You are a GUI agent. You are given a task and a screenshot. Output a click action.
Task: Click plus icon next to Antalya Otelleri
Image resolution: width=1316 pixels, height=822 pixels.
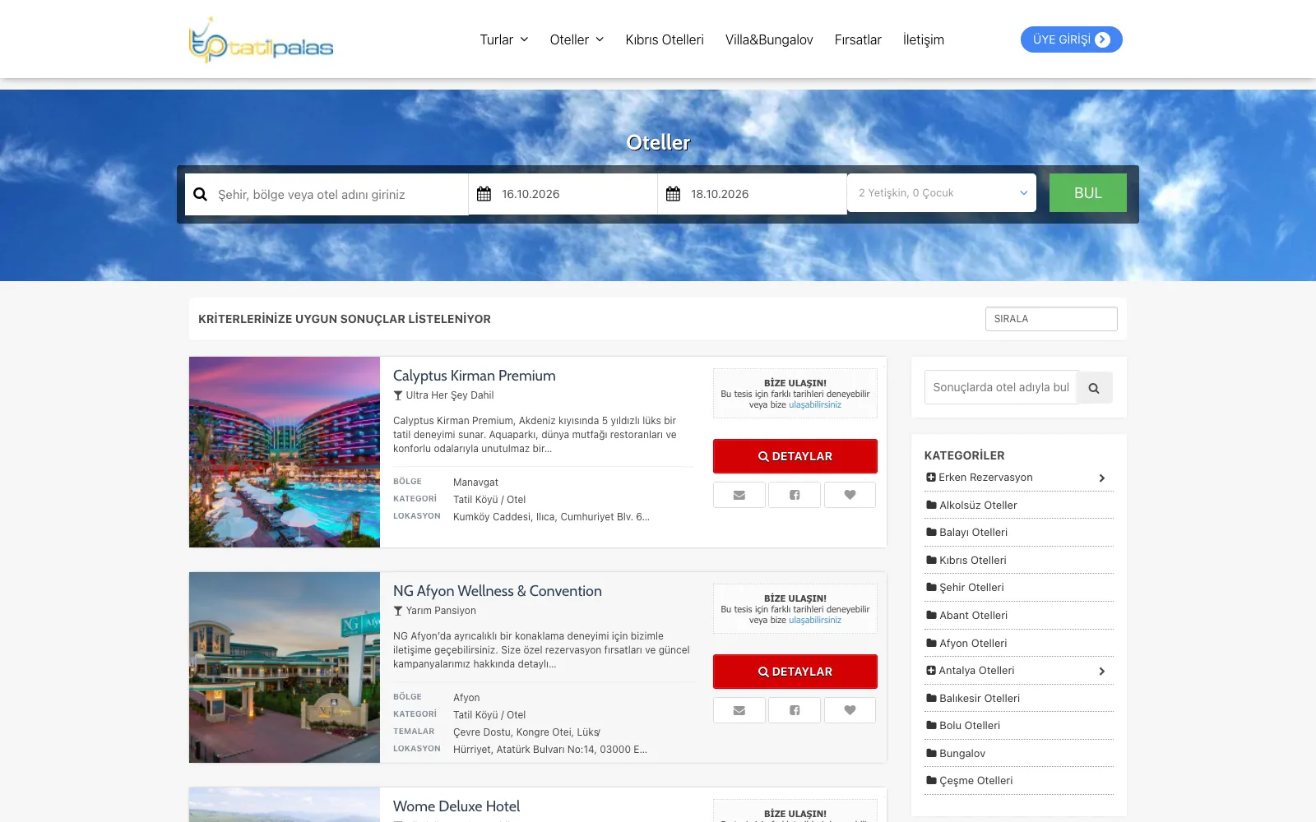click(931, 670)
